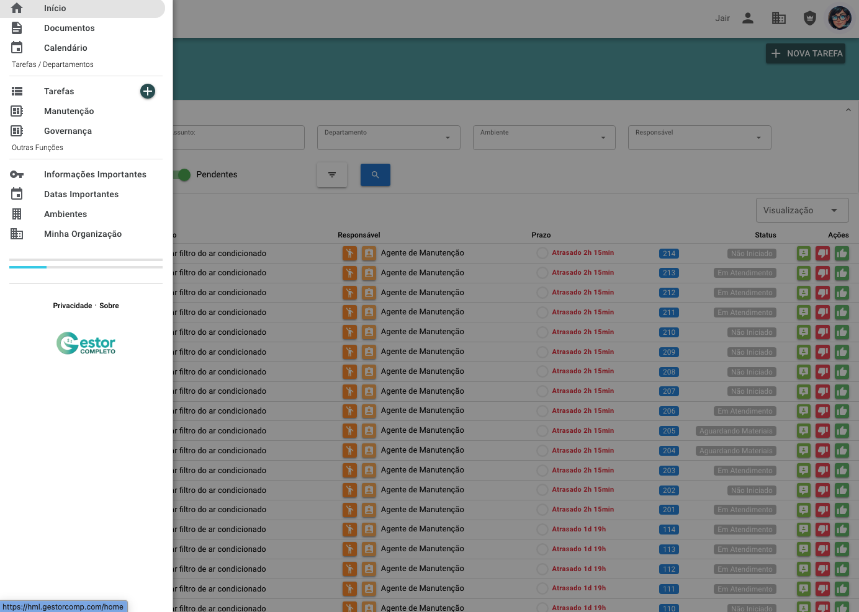
Task: Click the NOVA TAREFA button
Action: pyautogui.click(x=806, y=53)
